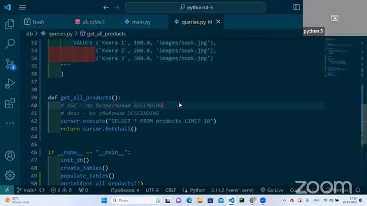This screenshot has height=206, width=367.
Task: Click line number 39 in the gutter
Action: pyautogui.click(x=34, y=97)
